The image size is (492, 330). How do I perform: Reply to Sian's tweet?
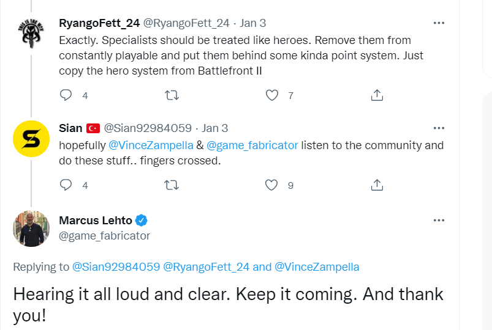pos(66,185)
